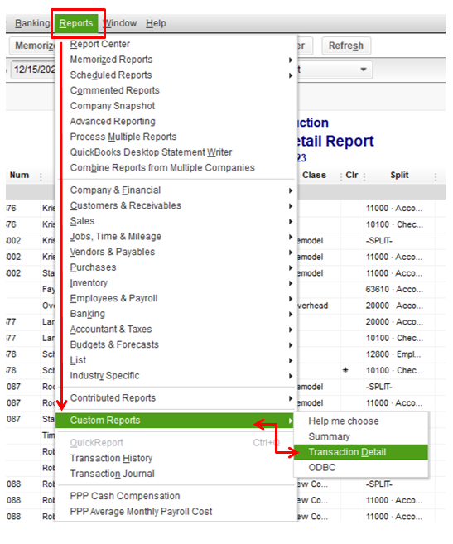Image resolution: width=453 pixels, height=544 pixels.
Task: Expand Customers & Receivables submenu
Action: pyautogui.click(x=176, y=205)
